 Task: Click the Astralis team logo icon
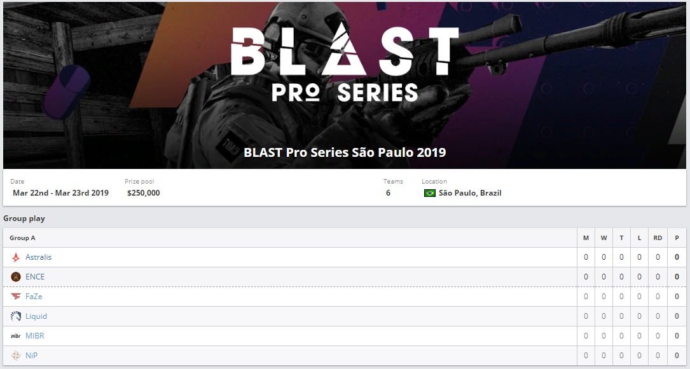coord(16,257)
